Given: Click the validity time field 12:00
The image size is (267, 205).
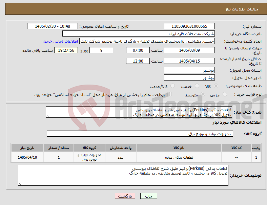Looking at the screenshot, I should (x=138, y=61).
